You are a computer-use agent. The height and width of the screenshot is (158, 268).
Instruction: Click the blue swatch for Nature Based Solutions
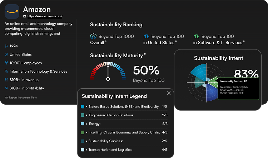(x=83, y=107)
